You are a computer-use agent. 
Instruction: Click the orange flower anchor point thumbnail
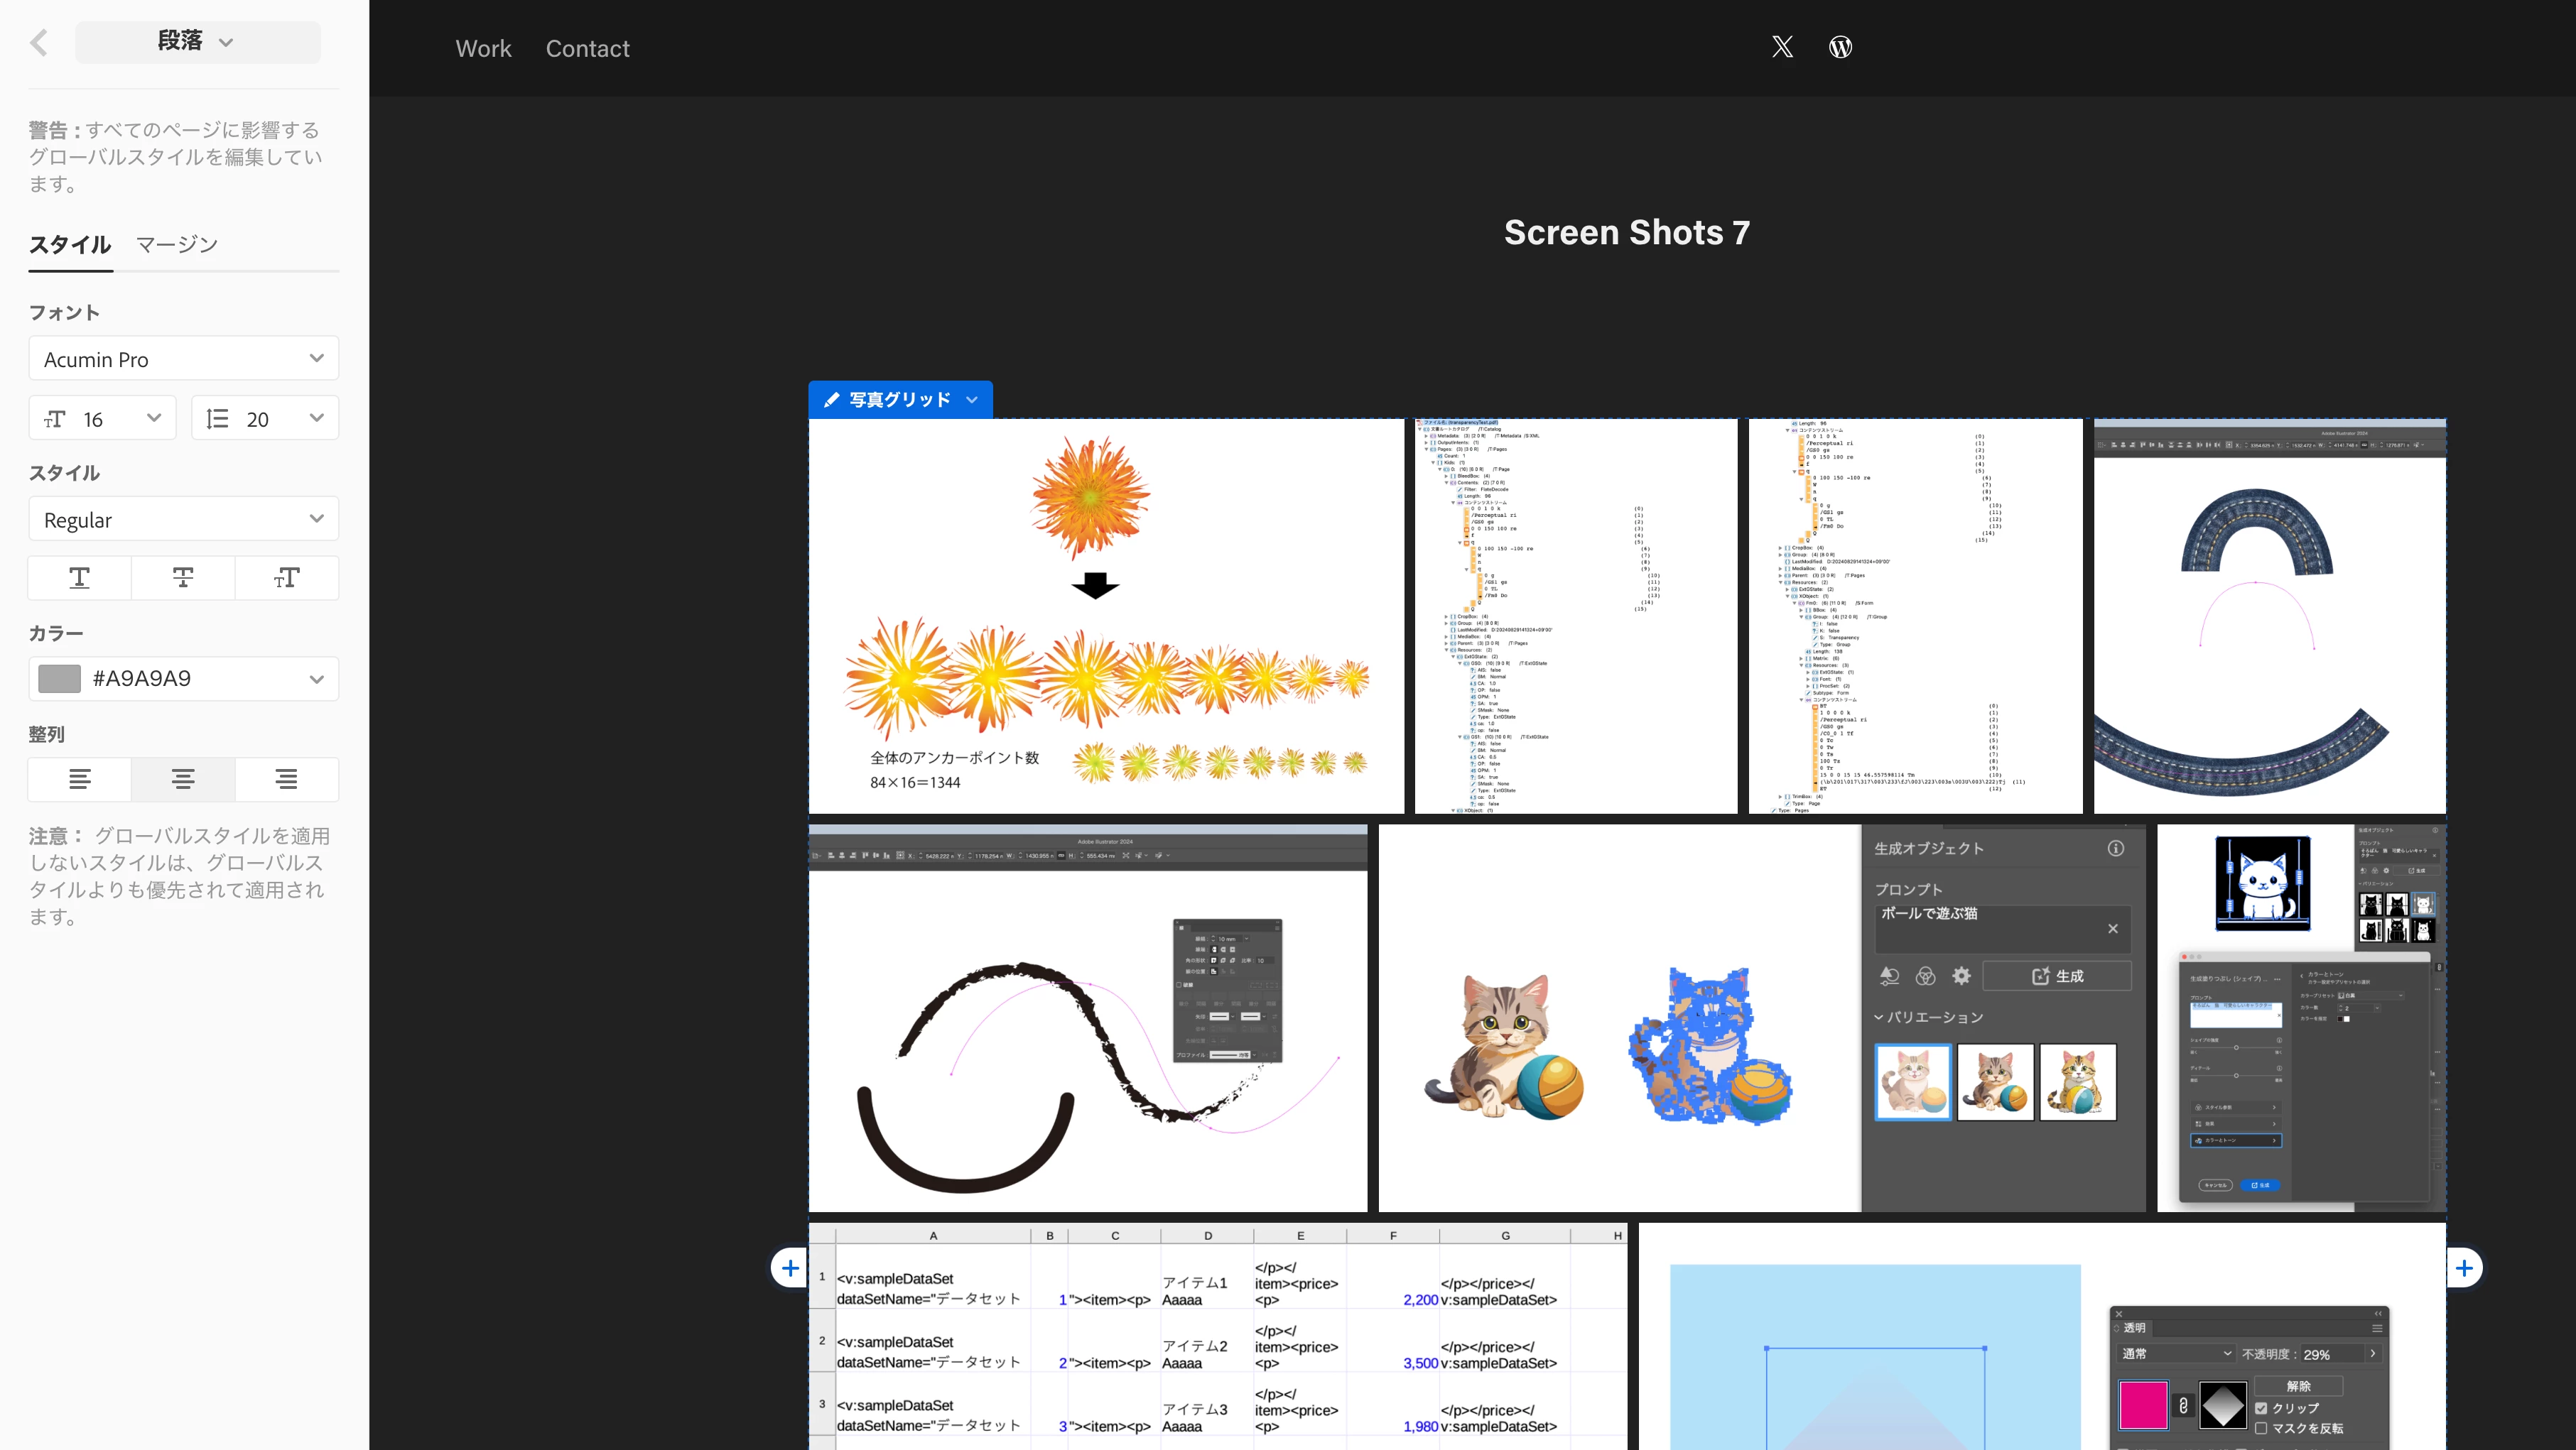1106,616
